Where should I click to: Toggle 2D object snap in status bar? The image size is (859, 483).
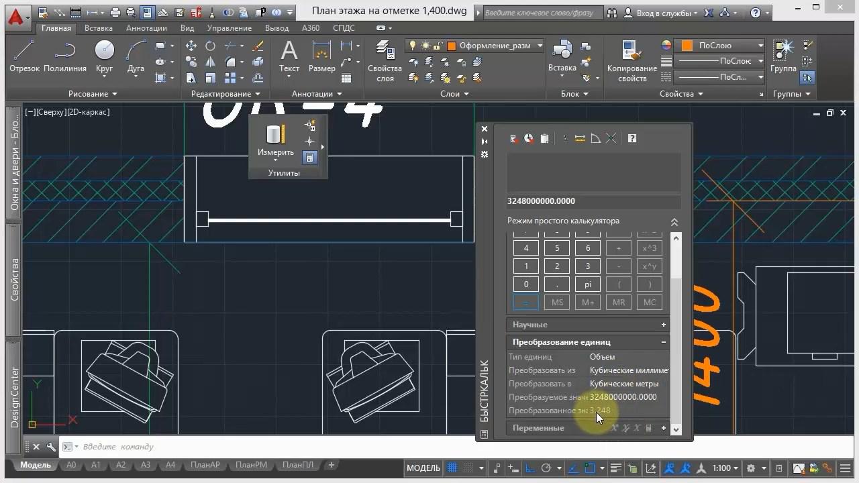pyautogui.click(x=589, y=468)
